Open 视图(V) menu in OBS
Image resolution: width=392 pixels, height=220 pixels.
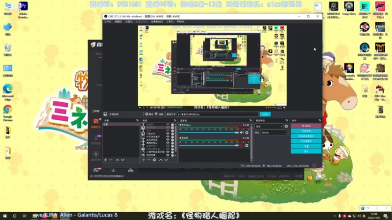click(x=129, y=22)
